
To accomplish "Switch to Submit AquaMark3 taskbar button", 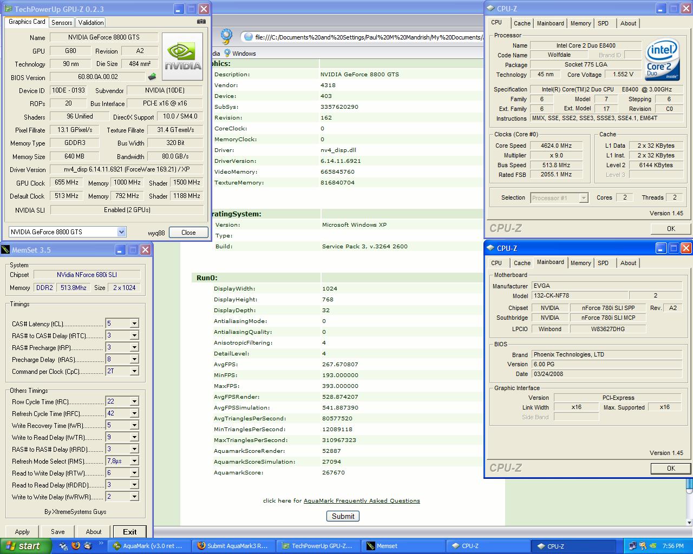I will tap(233, 546).
